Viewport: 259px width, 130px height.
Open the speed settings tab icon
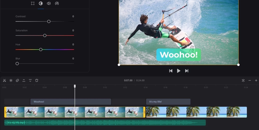(57, 4)
